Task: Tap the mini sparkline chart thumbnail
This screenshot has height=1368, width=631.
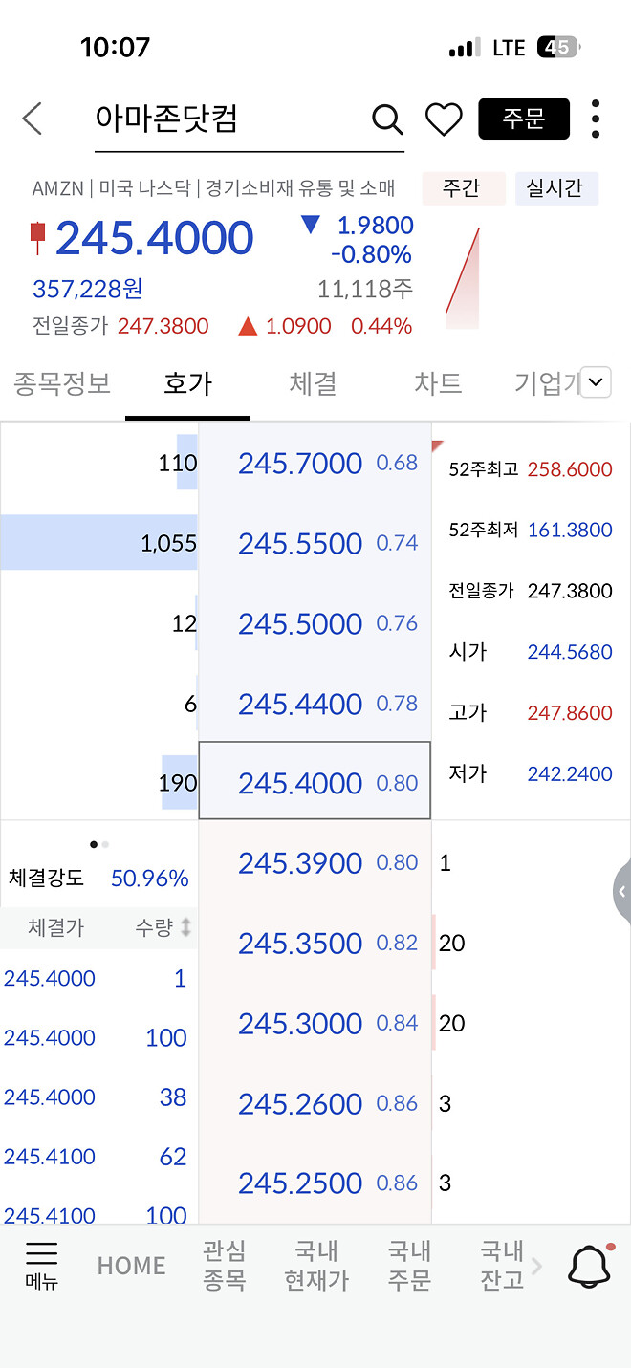Action: [466, 273]
